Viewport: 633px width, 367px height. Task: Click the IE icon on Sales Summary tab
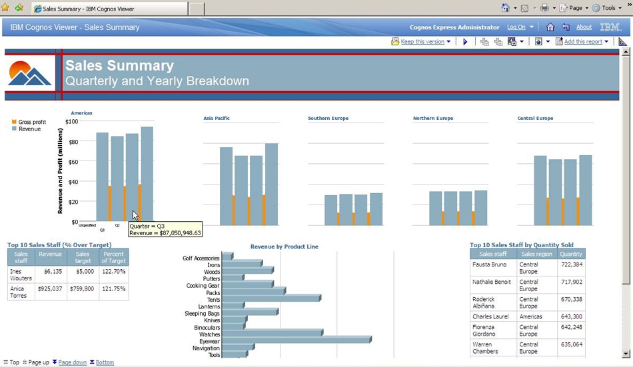37,9
